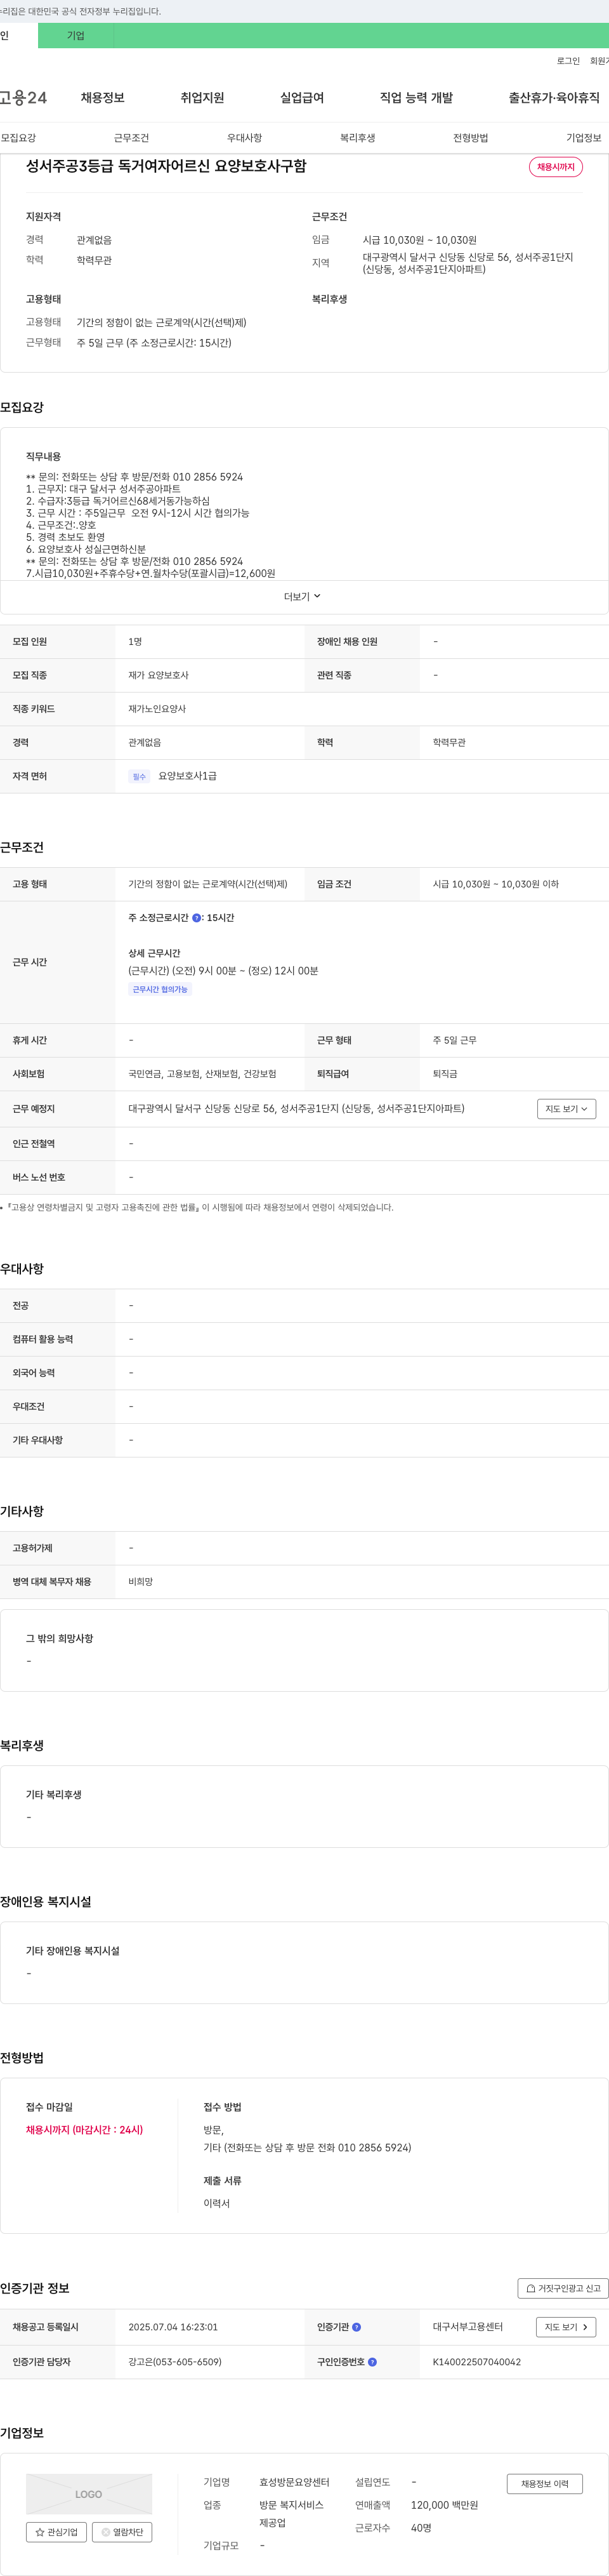
Task: Add company to 관심기업
Action: 56,2532
